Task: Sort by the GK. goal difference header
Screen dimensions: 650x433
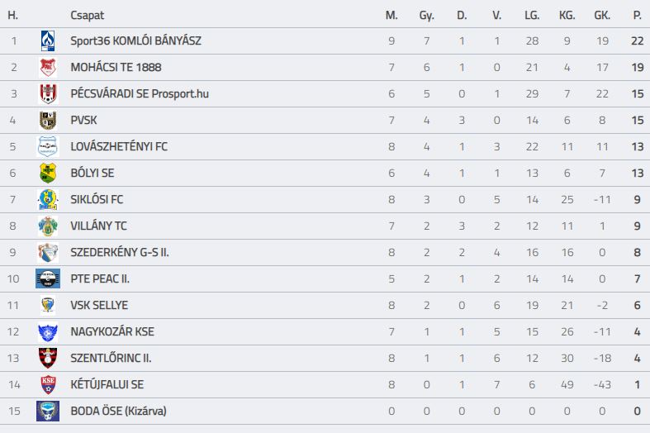Action: point(602,16)
